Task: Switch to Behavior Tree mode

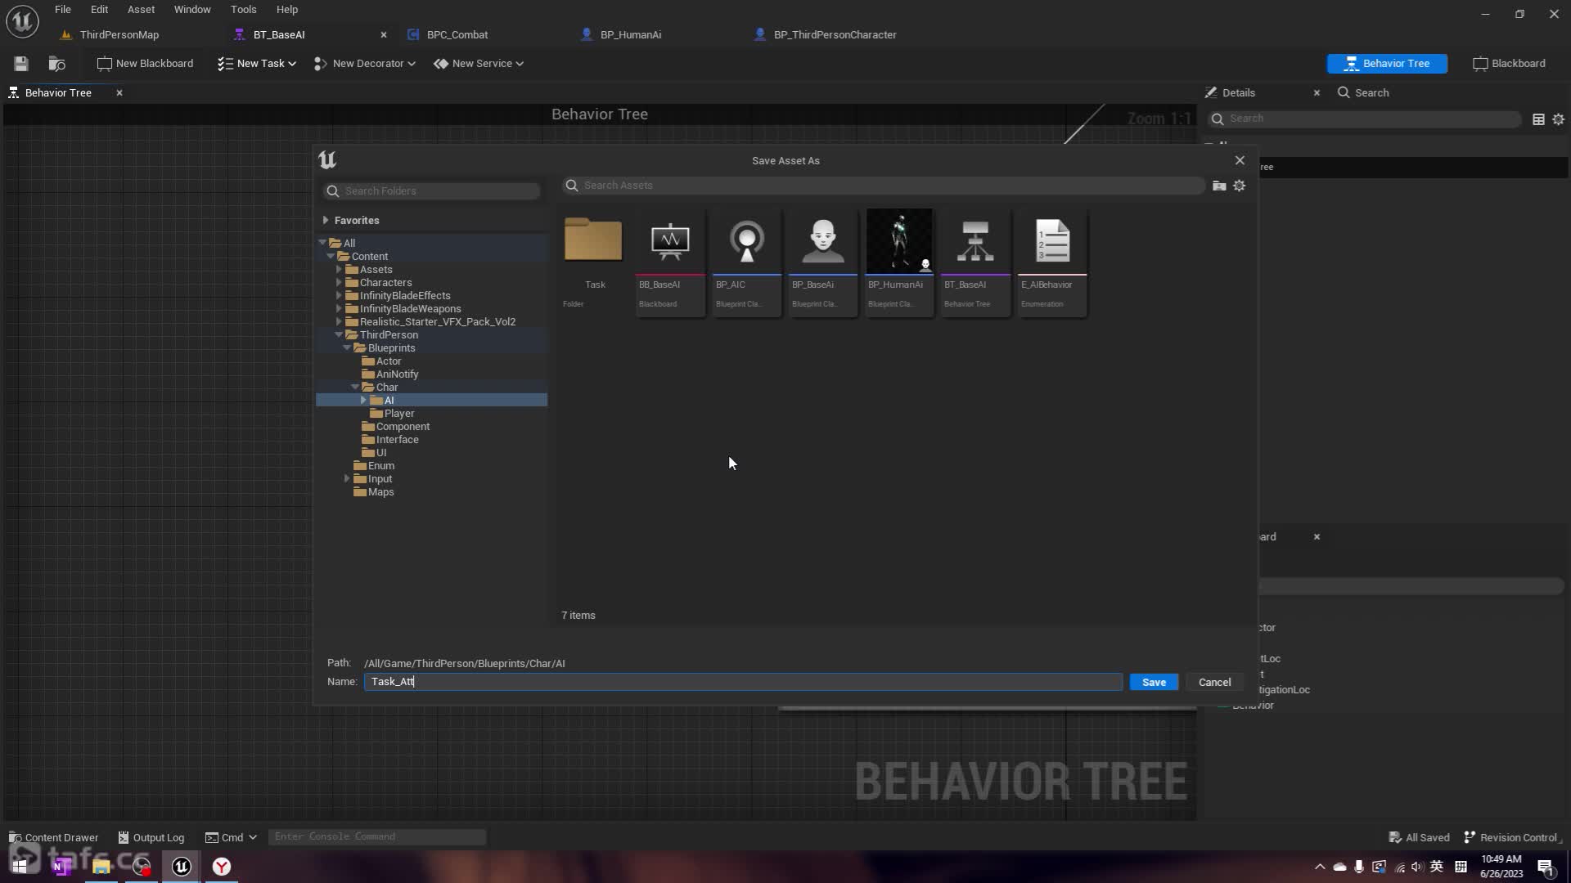Action: coord(1387,64)
